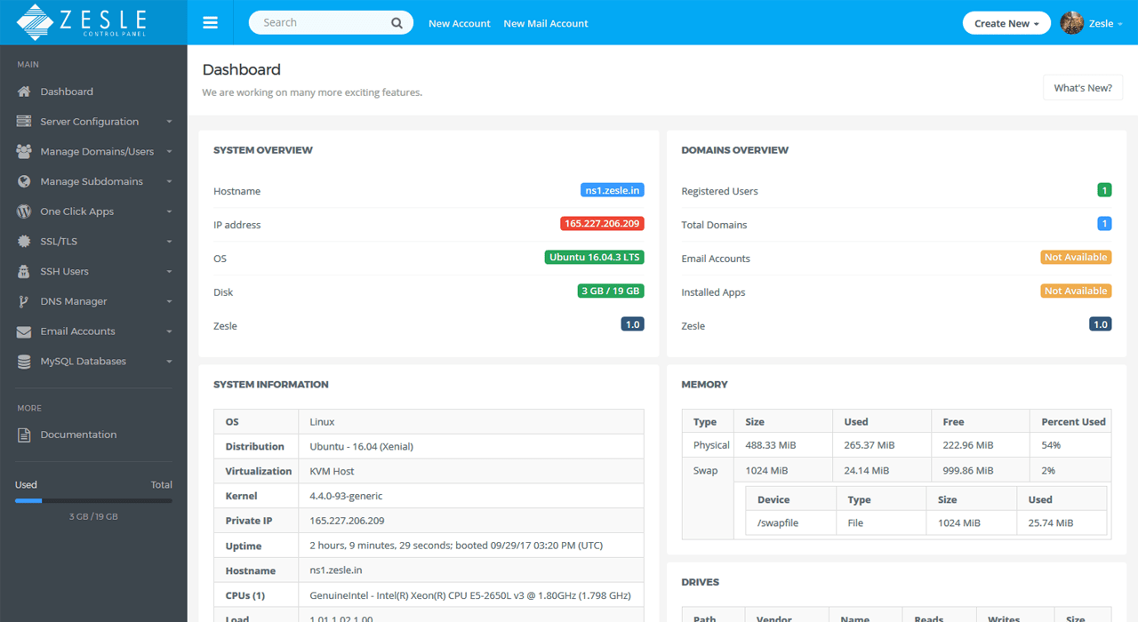Expand the One Click Apps submenu arrow
This screenshot has width=1138, height=622.
[x=169, y=211]
